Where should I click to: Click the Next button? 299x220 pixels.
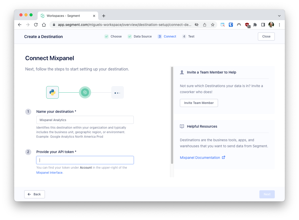click(x=267, y=194)
